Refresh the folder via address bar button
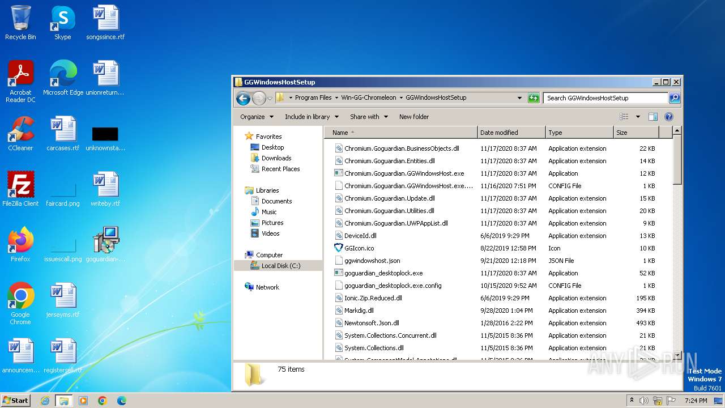This screenshot has height=408, width=725. (x=534, y=98)
